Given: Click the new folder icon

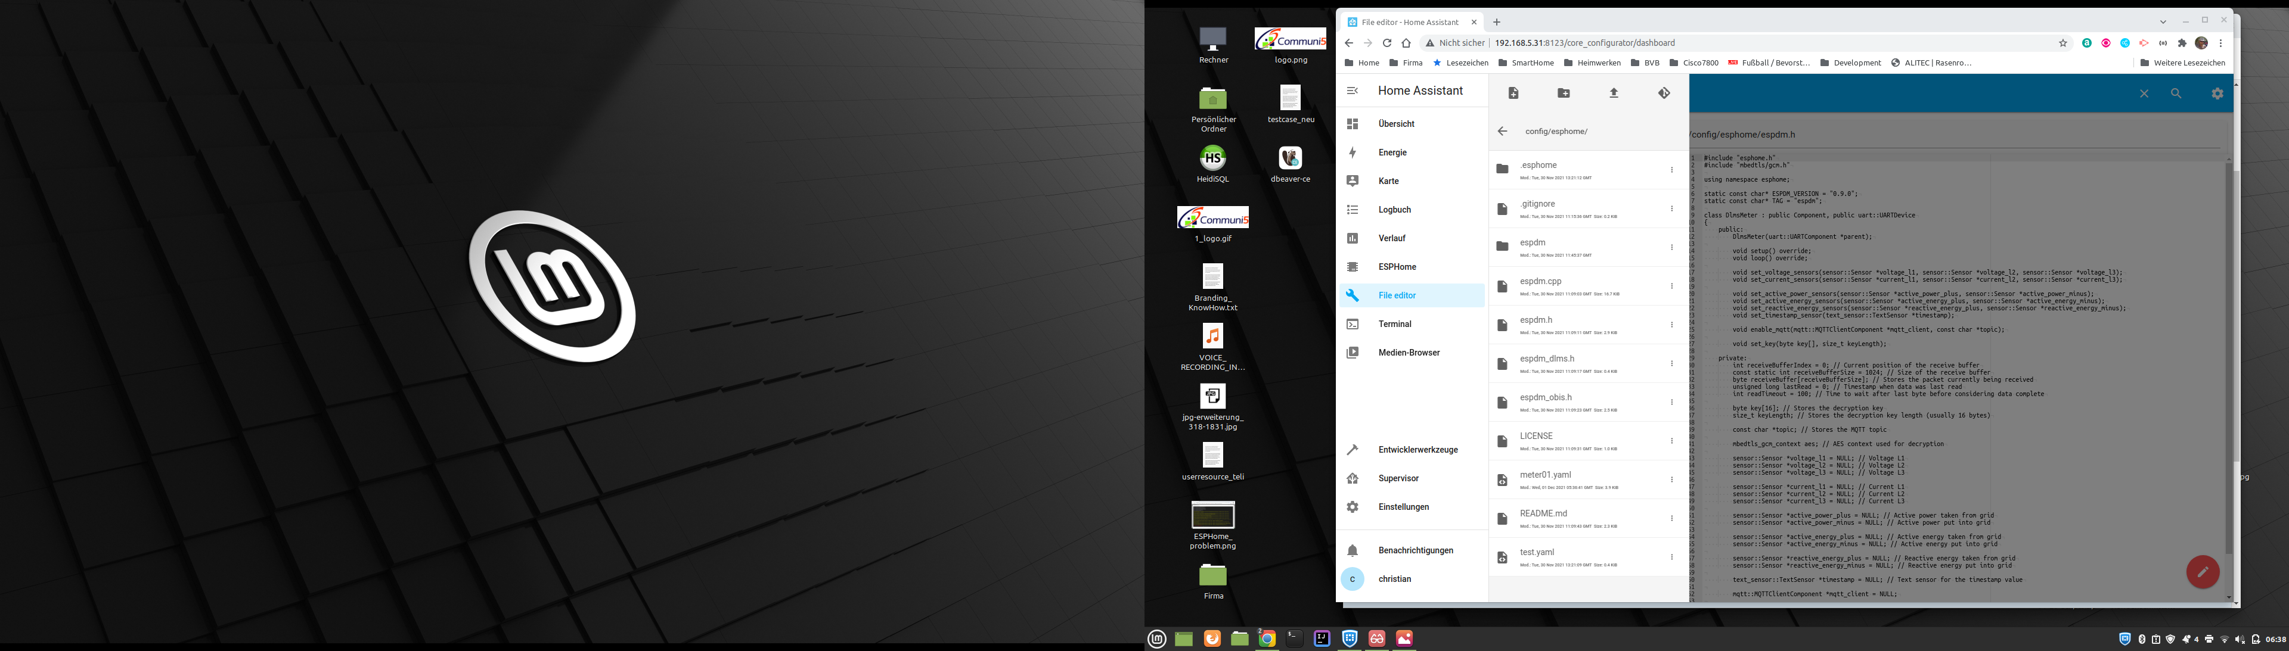Looking at the screenshot, I should coord(1564,94).
